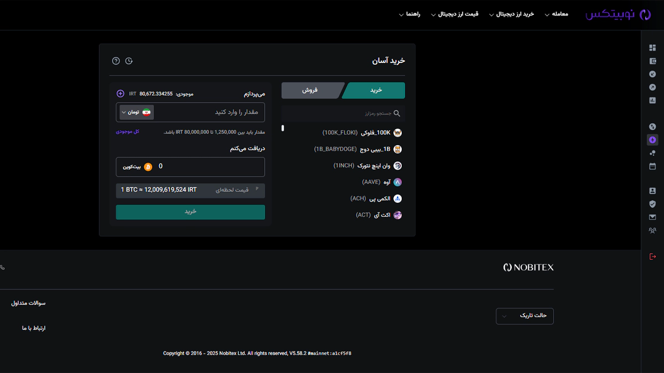
Task: Click the red logout icon
Action: 652,256
